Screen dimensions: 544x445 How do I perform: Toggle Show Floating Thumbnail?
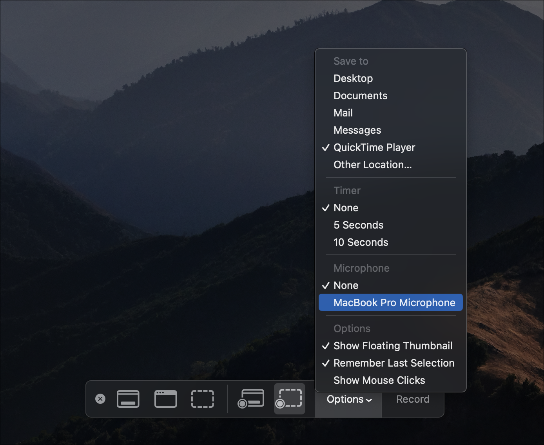391,346
